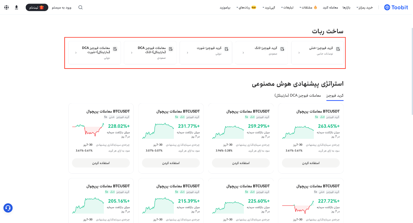Select the گرید فیوچرز tab

click(335, 95)
